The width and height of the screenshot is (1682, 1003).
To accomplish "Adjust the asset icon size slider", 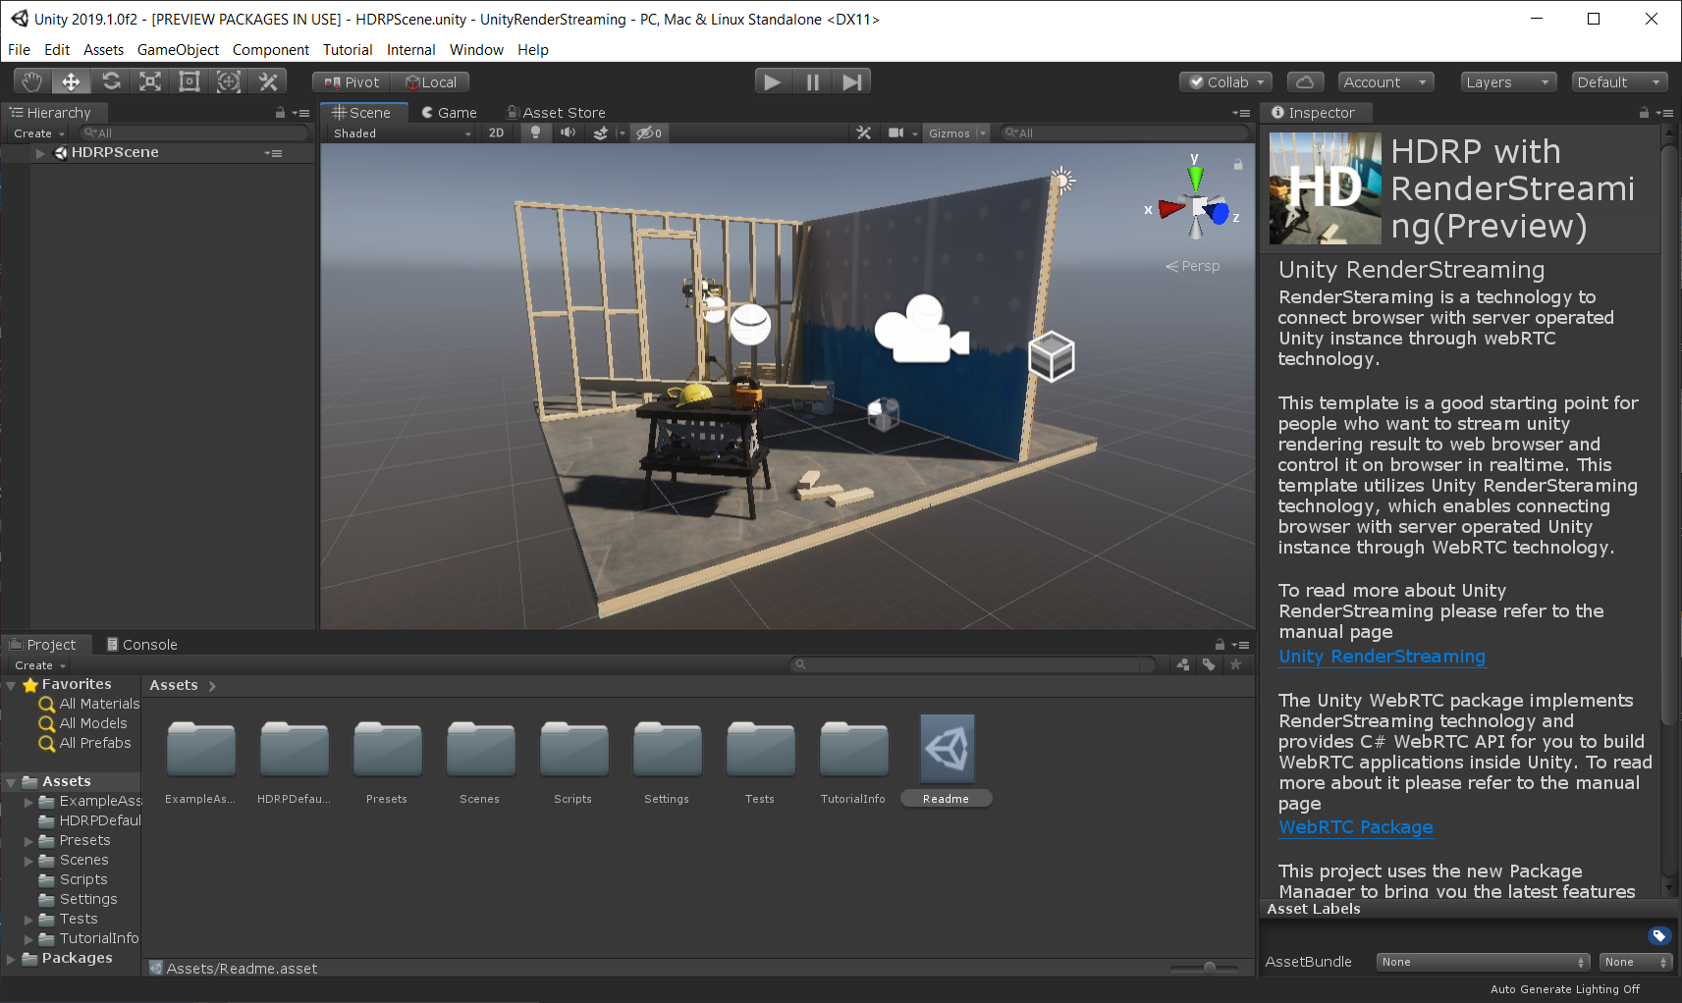I will [x=1209, y=968].
